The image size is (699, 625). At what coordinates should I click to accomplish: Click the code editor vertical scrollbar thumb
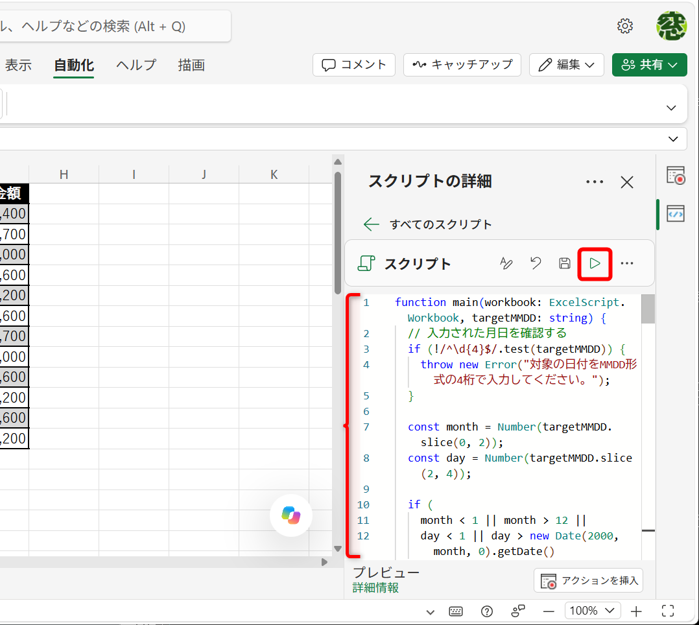[648, 309]
